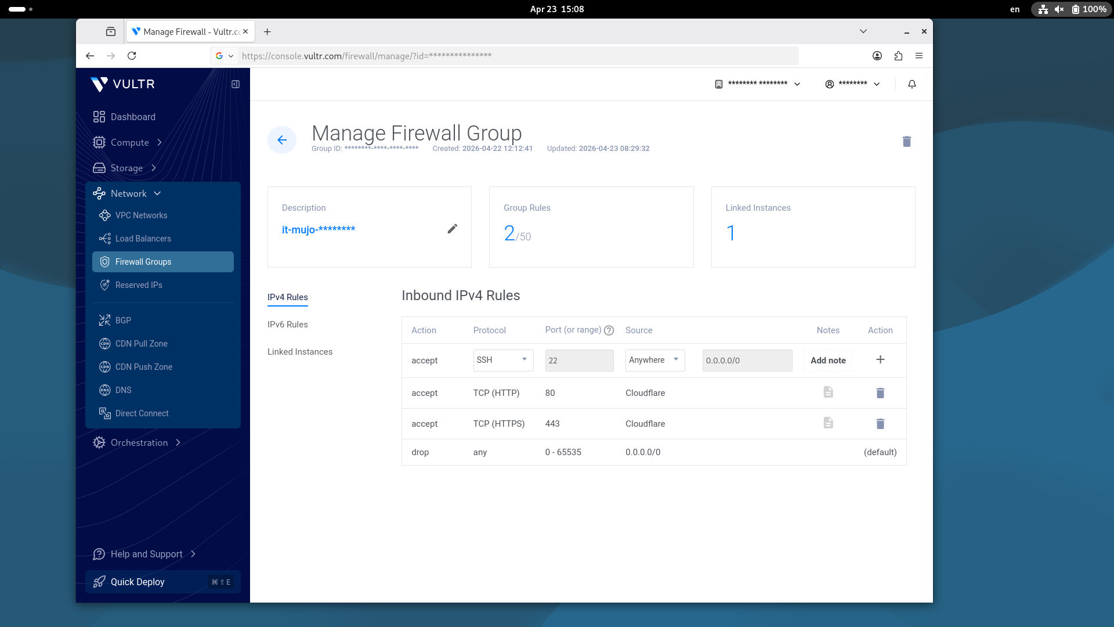Open tab overview icon left of tab

click(111, 32)
